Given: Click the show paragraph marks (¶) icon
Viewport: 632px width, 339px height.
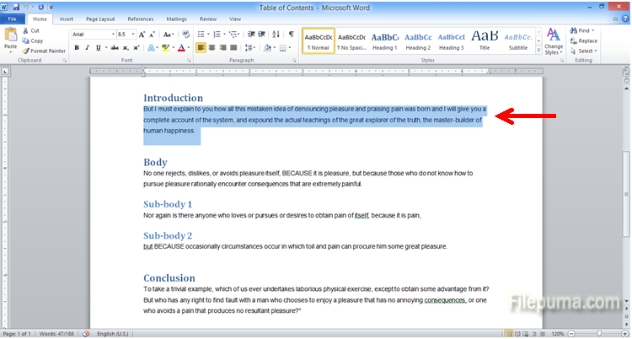Looking at the screenshot, I should (x=291, y=34).
